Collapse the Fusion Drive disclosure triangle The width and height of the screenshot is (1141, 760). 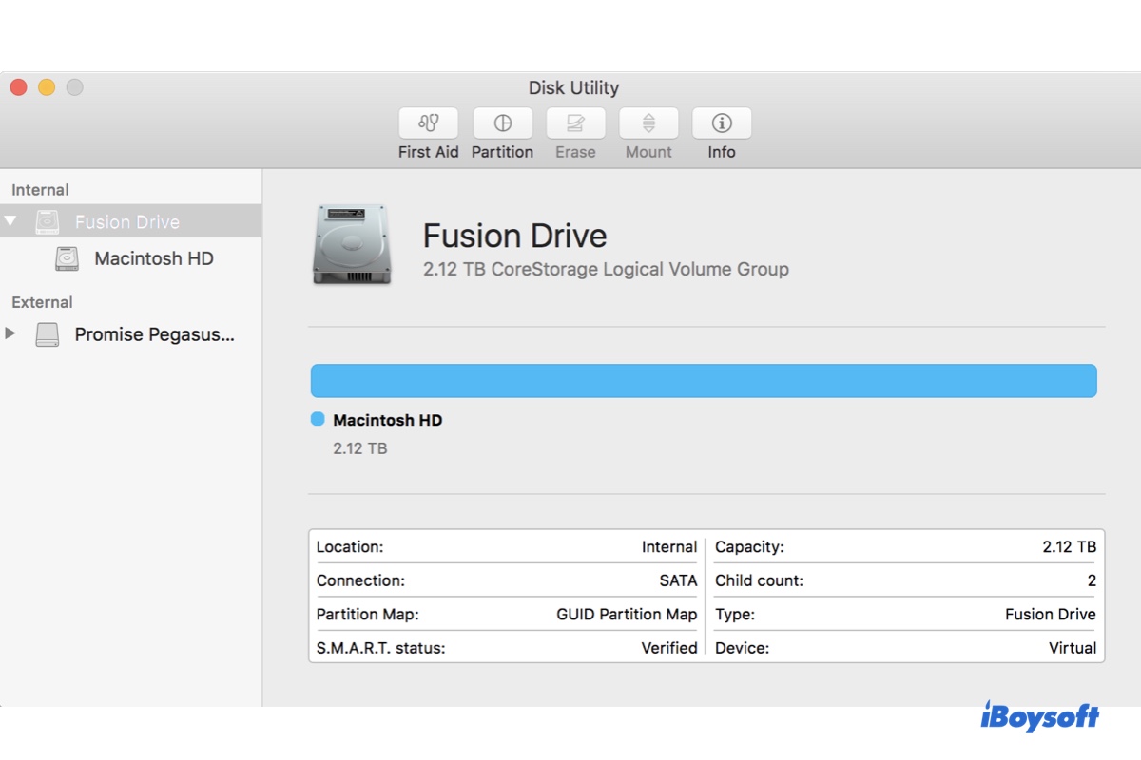coord(11,220)
